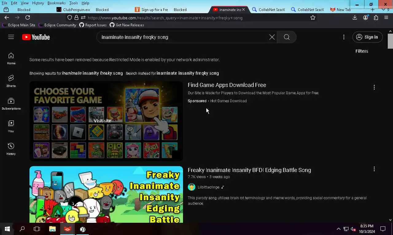Image resolution: width=393 pixels, height=235 pixels.
Task: Open YouTube settings three-dot menu beside Sign in
Action: click(344, 37)
